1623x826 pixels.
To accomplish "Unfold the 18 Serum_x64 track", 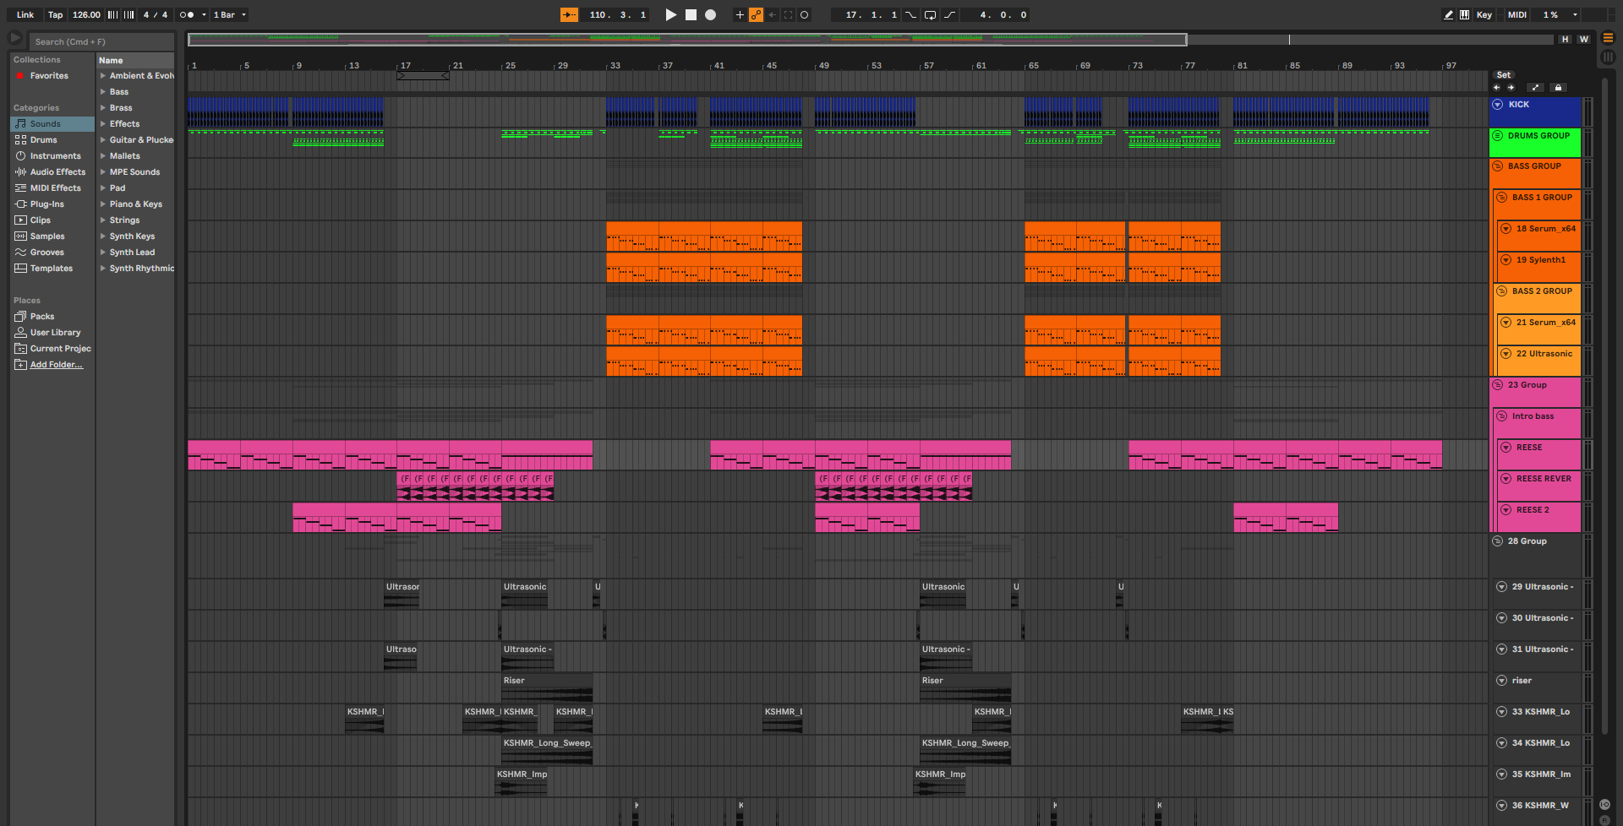I will coord(1506,229).
